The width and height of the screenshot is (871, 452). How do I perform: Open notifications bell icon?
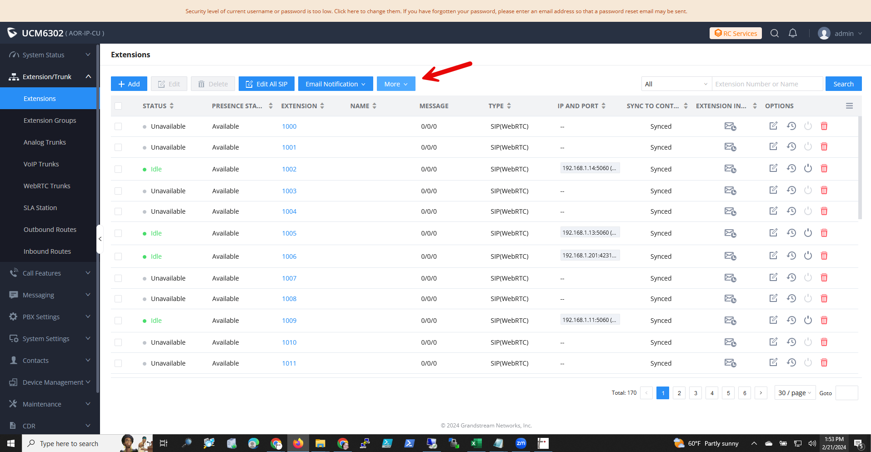point(793,33)
